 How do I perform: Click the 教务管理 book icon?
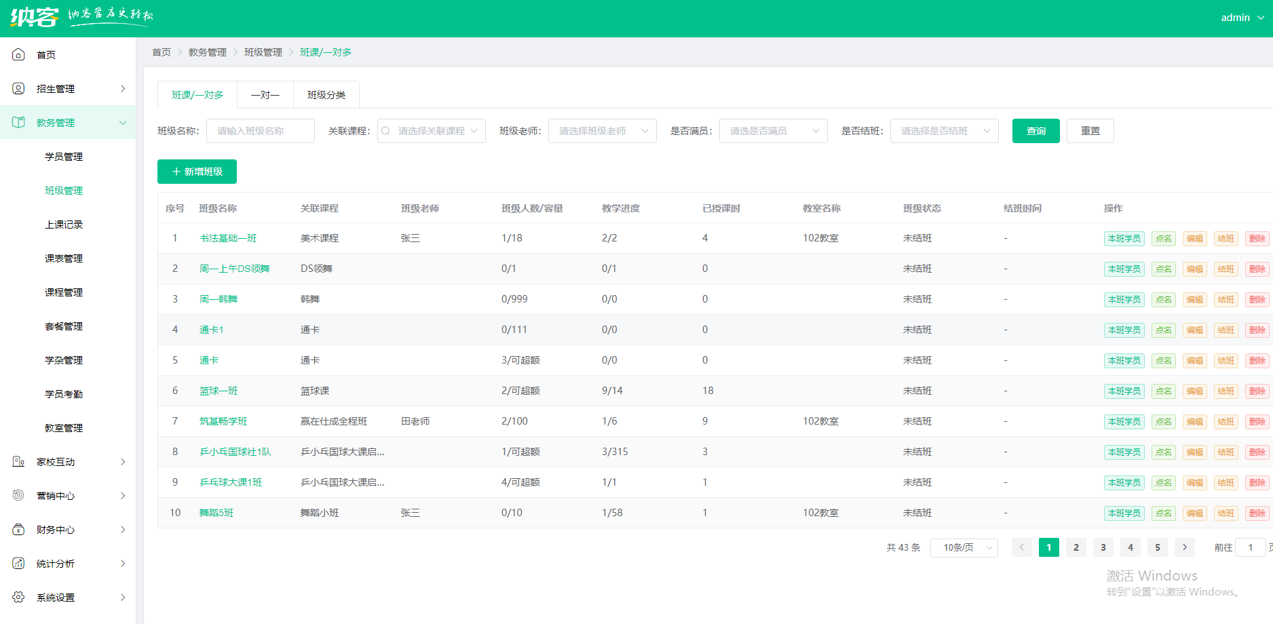pyautogui.click(x=18, y=123)
